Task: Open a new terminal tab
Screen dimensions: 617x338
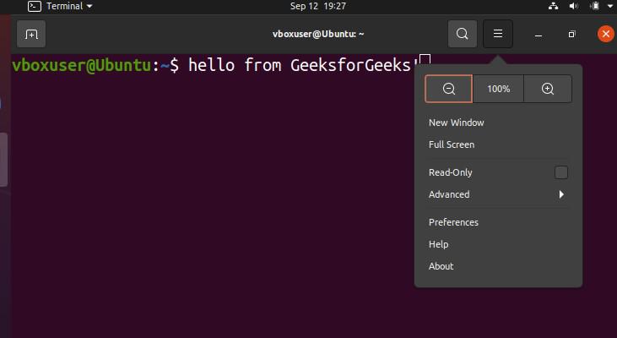Action: click(x=31, y=35)
